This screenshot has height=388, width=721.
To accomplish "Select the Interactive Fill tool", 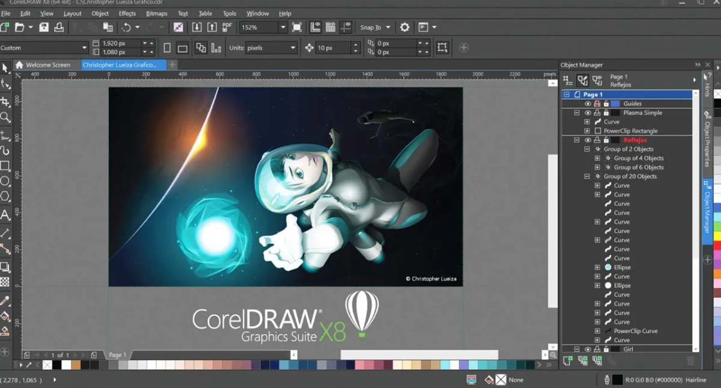I will coord(5,316).
